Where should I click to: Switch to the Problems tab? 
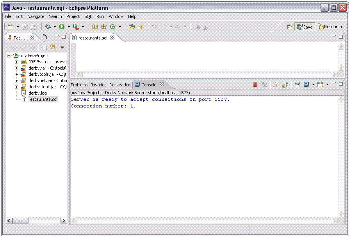79,85
